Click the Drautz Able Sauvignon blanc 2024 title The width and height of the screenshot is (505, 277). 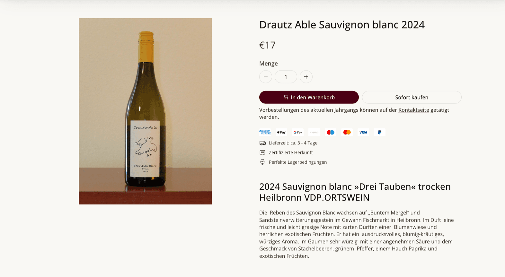tap(342, 25)
